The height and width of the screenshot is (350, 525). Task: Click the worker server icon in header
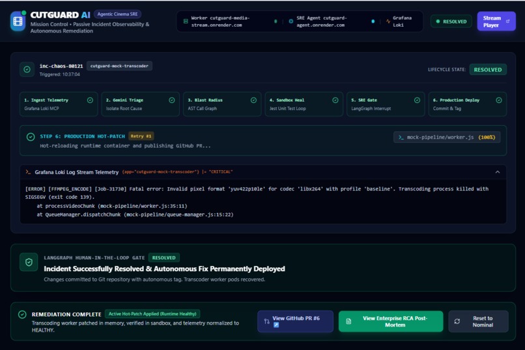[x=186, y=22]
